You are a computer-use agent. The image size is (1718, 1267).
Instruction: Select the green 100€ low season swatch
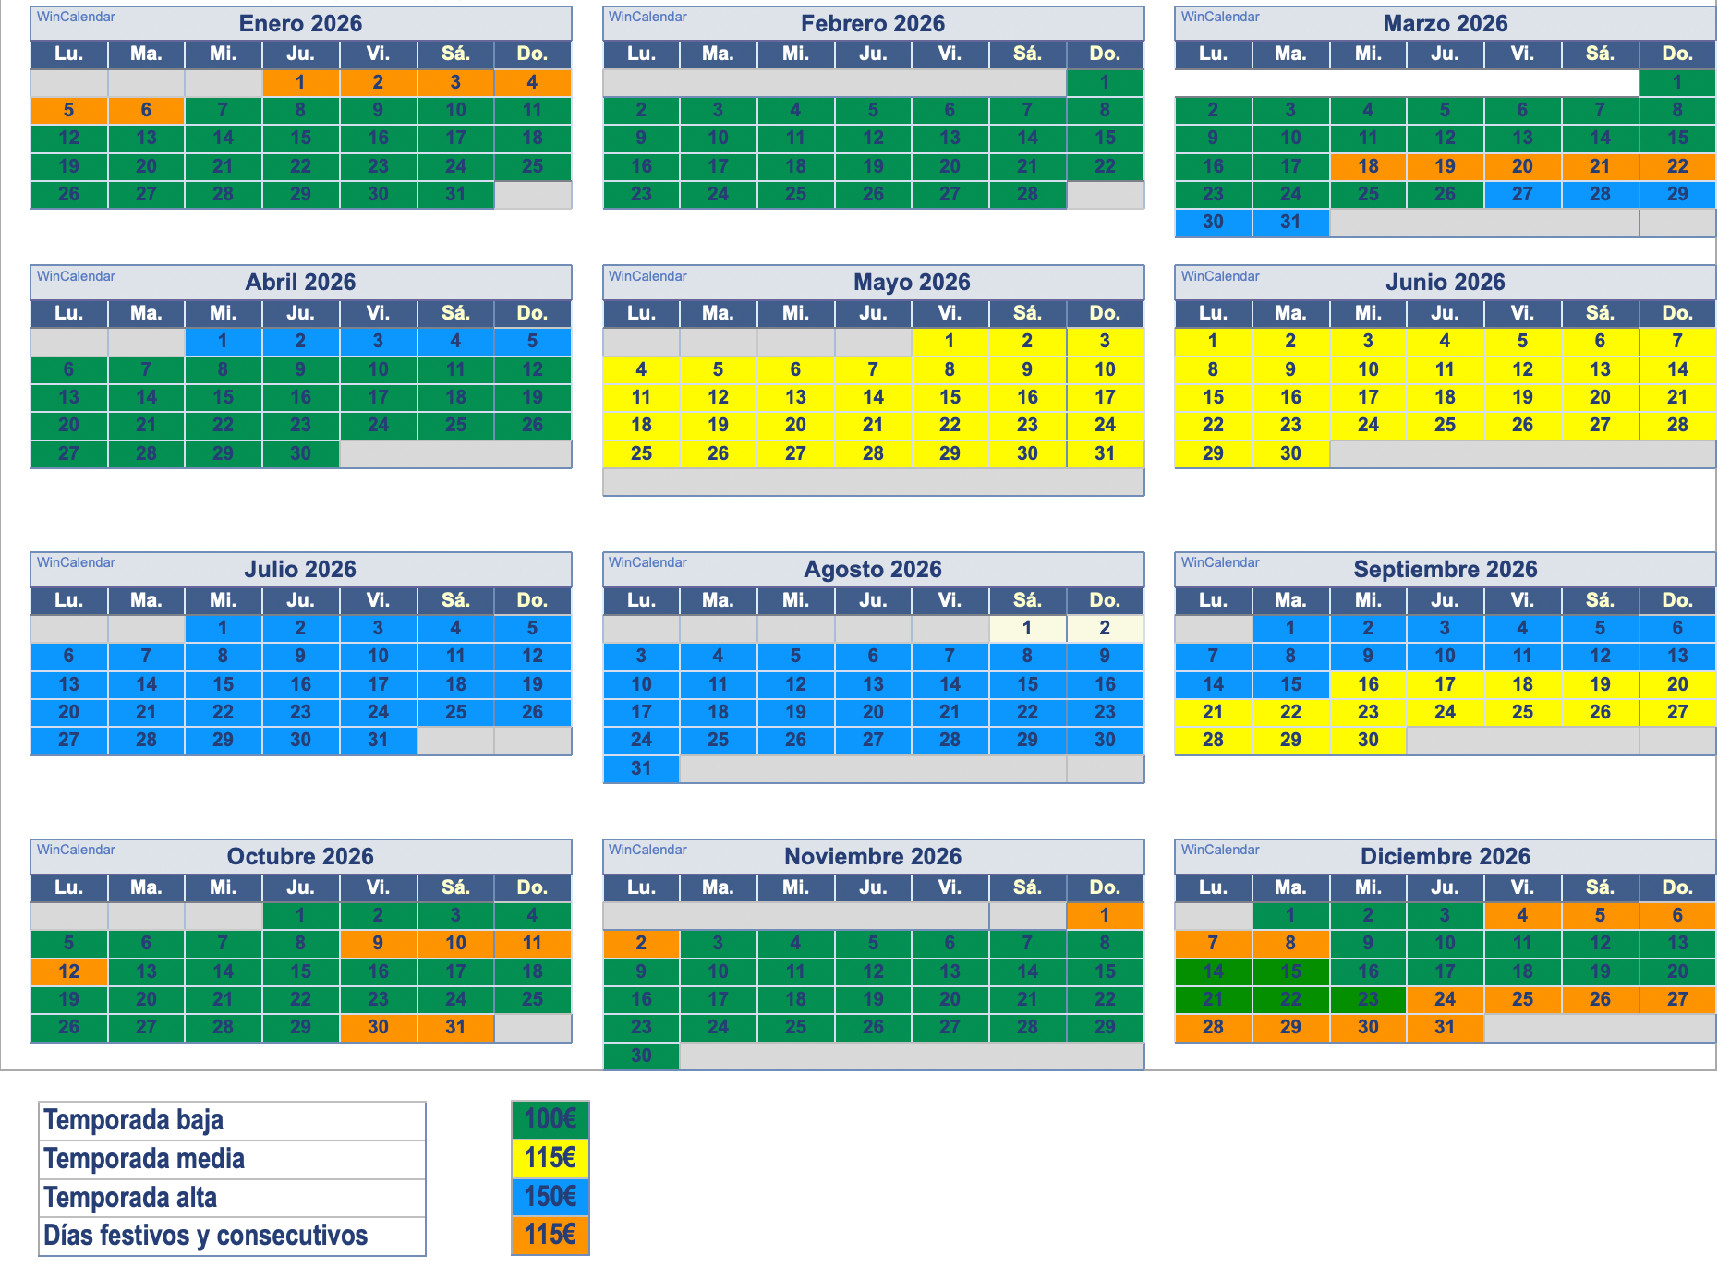click(550, 1119)
